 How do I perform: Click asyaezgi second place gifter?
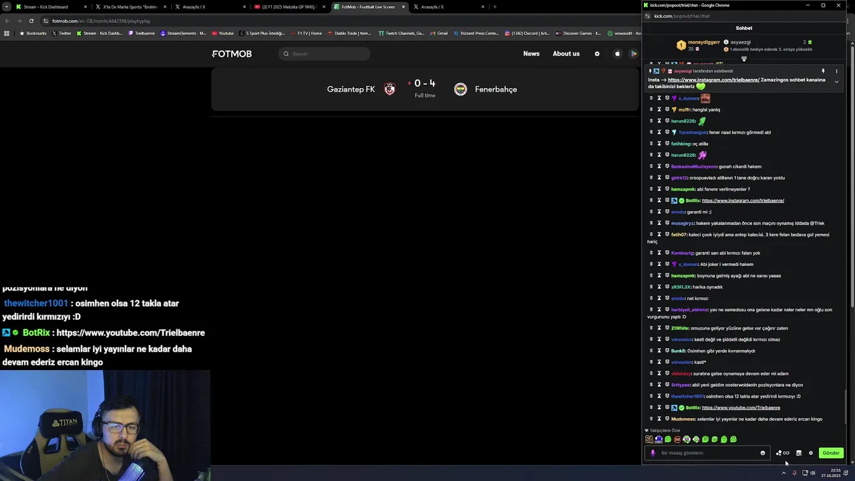(x=741, y=42)
